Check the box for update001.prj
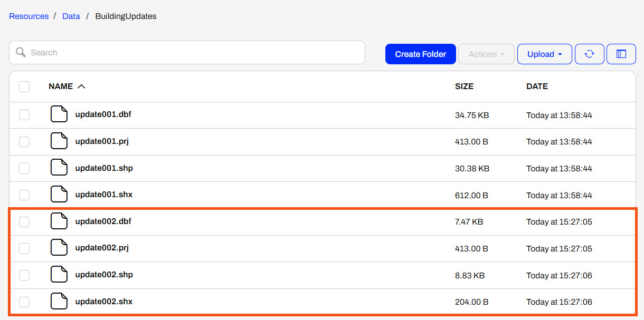This screenshot has width=644, height=320. pos(24,141)
